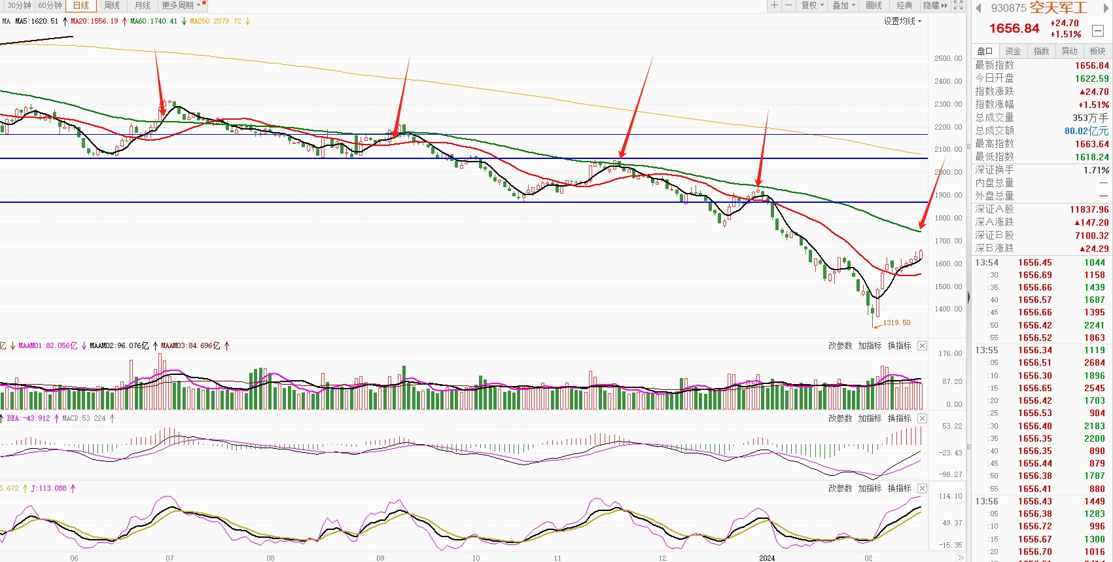Toggle fullscreen chart with the expand icon
The image size is (1113, 562).
point(958,5)
